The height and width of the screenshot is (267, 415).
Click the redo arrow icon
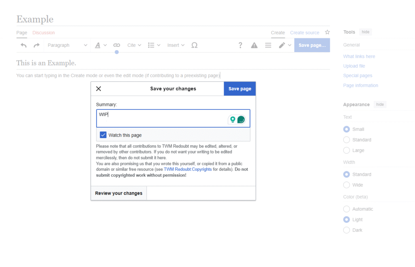coord(36,45)
